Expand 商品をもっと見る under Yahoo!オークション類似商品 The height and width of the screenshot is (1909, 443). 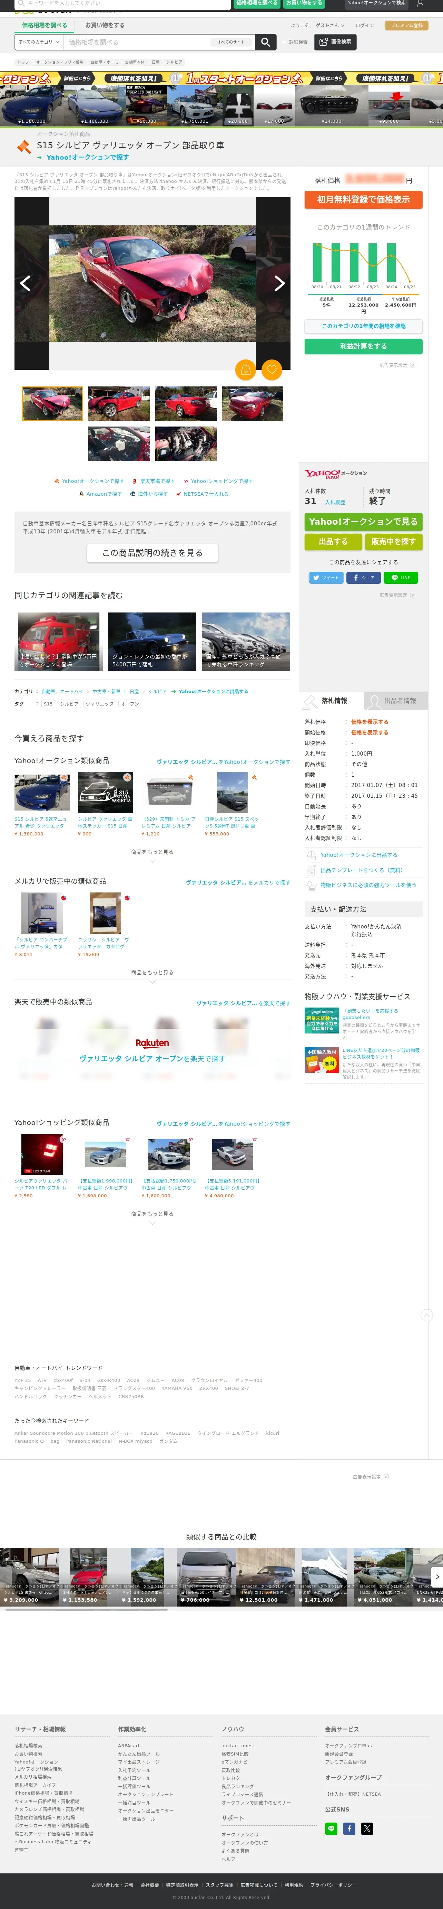[152, 852]
